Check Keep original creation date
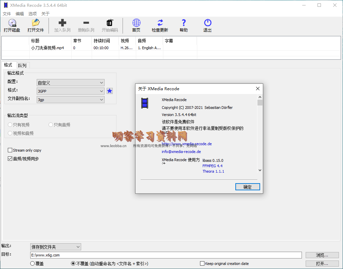Screen dimensions: 343x269 pyautogui.click(x=202, y=264)
